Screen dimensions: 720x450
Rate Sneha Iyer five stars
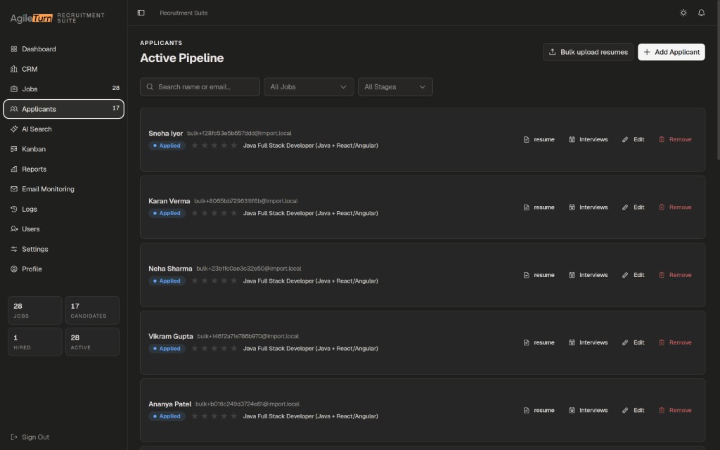pos(233,146)
